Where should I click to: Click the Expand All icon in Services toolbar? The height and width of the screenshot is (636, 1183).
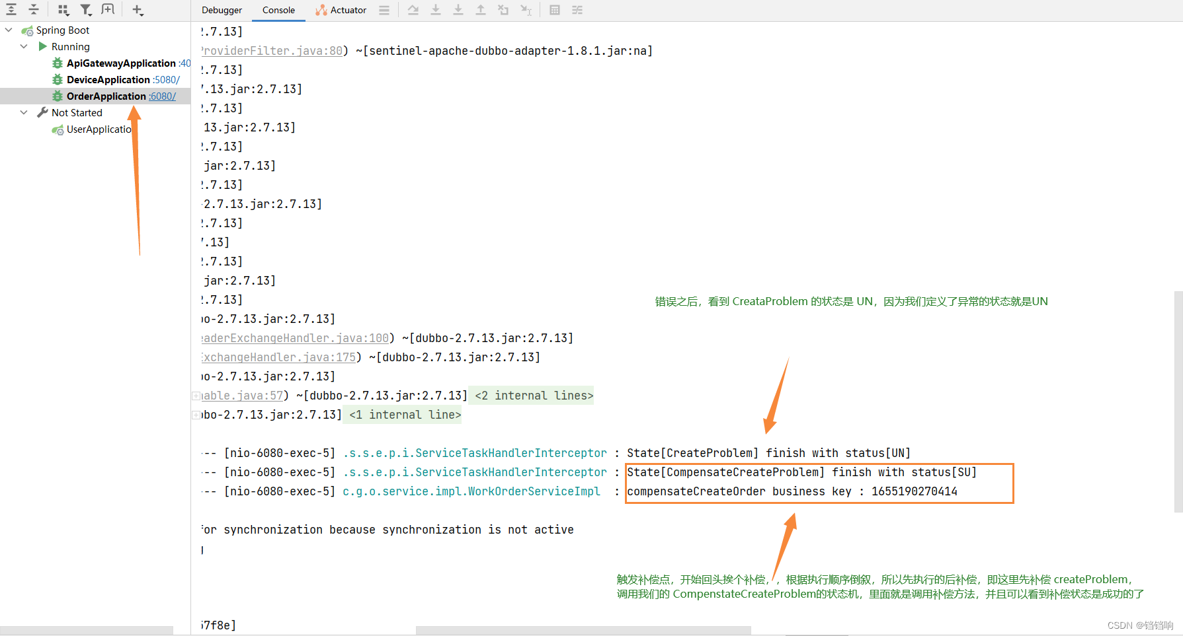click(x=11, y=9)
